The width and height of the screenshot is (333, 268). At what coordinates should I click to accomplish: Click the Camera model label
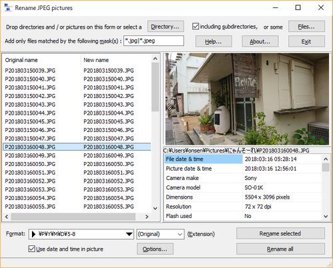click(183, 187)
